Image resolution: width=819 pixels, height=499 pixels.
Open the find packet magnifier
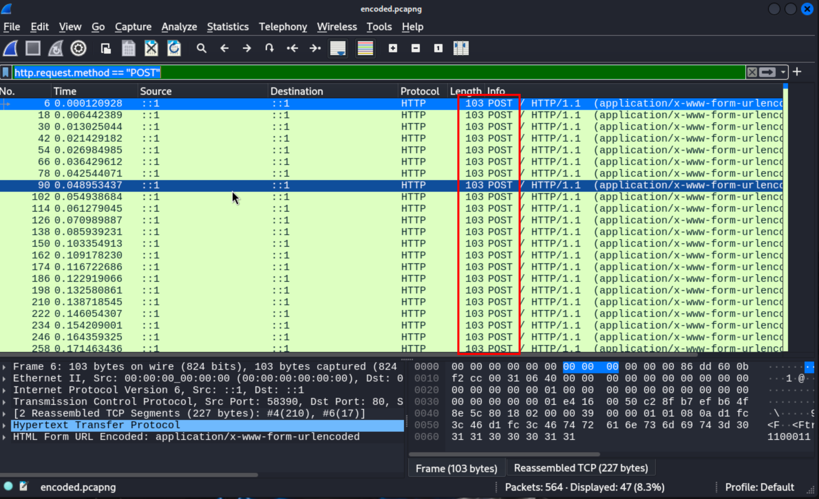tap(202, 48)
